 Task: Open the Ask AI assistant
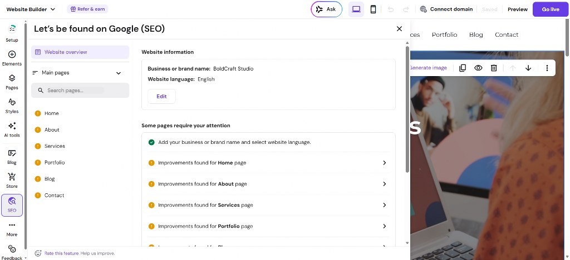coord(326,9)
